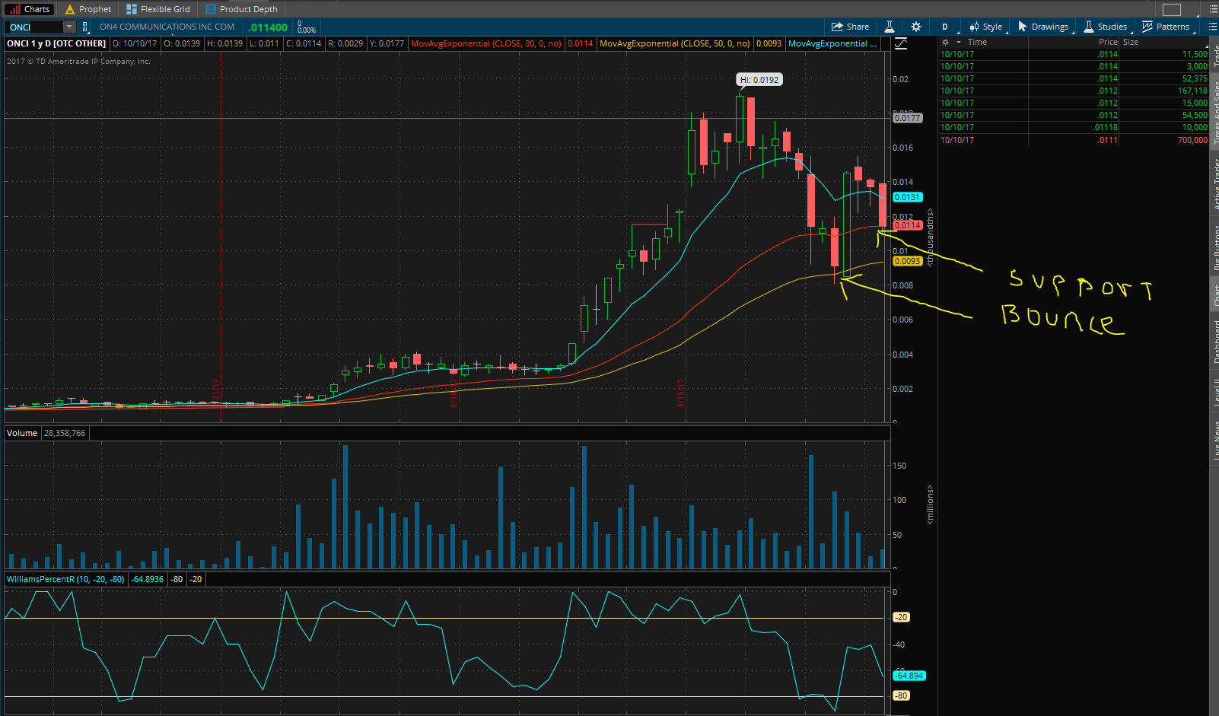Click the Time and Sales settings gear

pyautogui.click(x=945, y=42)
